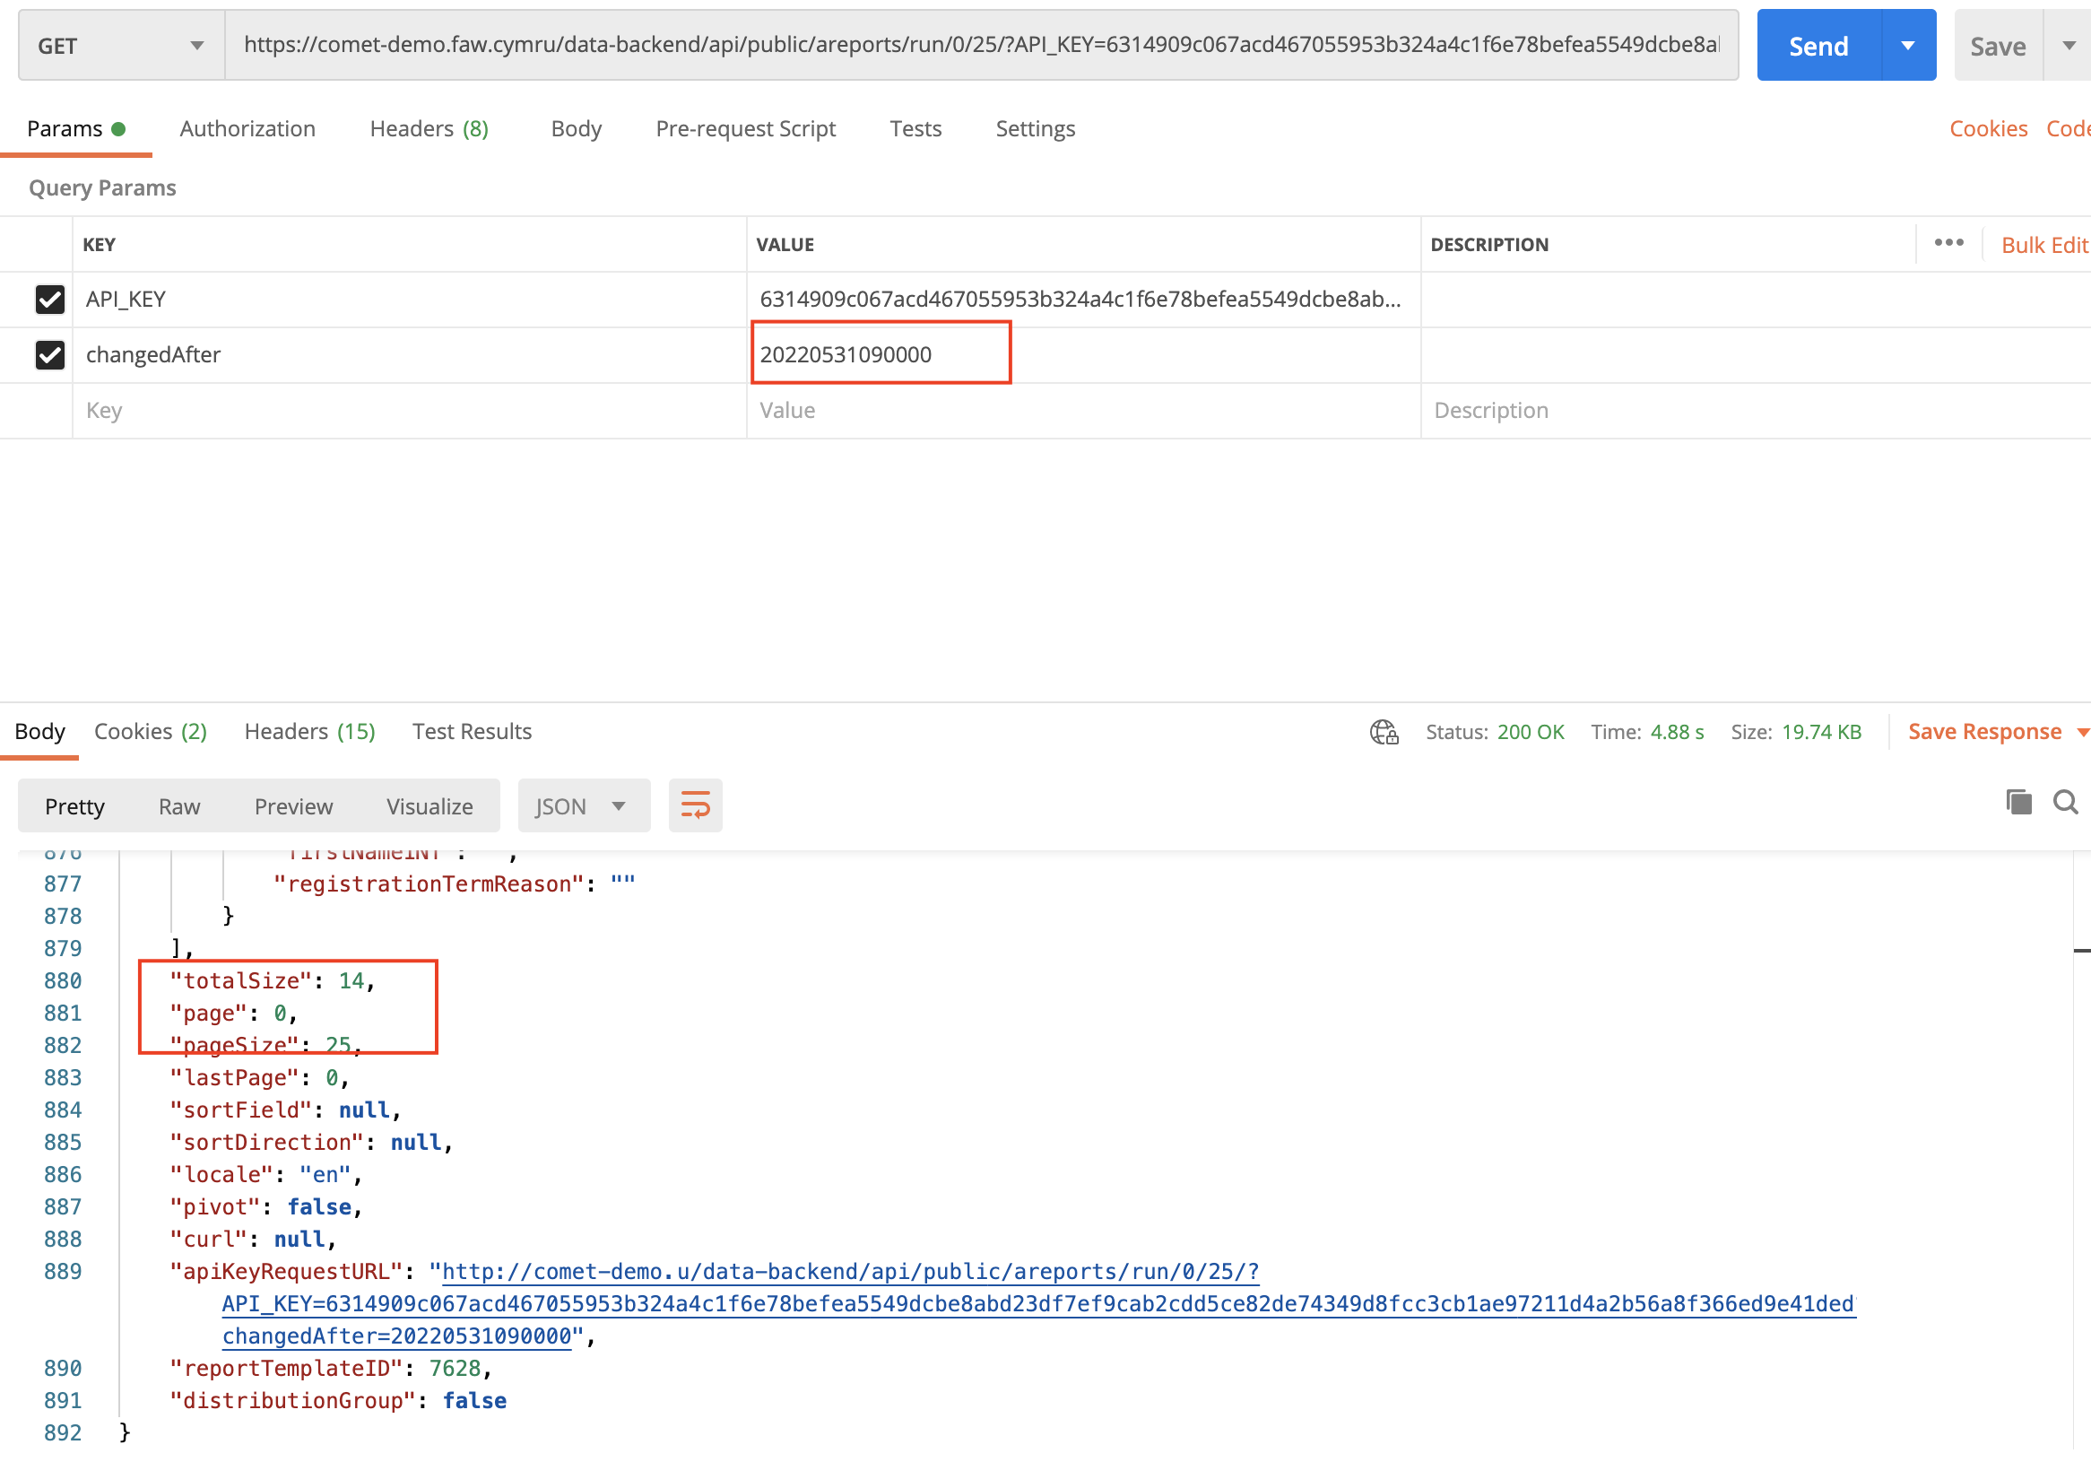2091x1462 pixels.
Task: Open the query params options menu (three dots)
Action: click(1949, 243)
